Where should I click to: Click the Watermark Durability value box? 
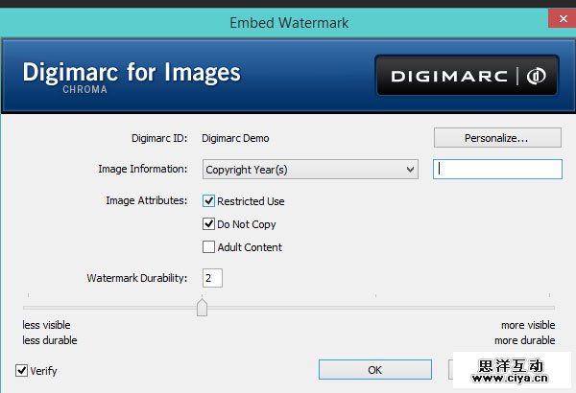pyautogui.click(x=212, y=278)
